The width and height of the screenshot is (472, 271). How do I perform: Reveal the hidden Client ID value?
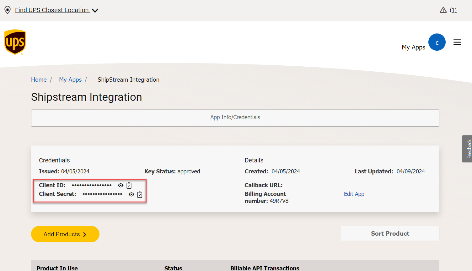coord(121,186)
